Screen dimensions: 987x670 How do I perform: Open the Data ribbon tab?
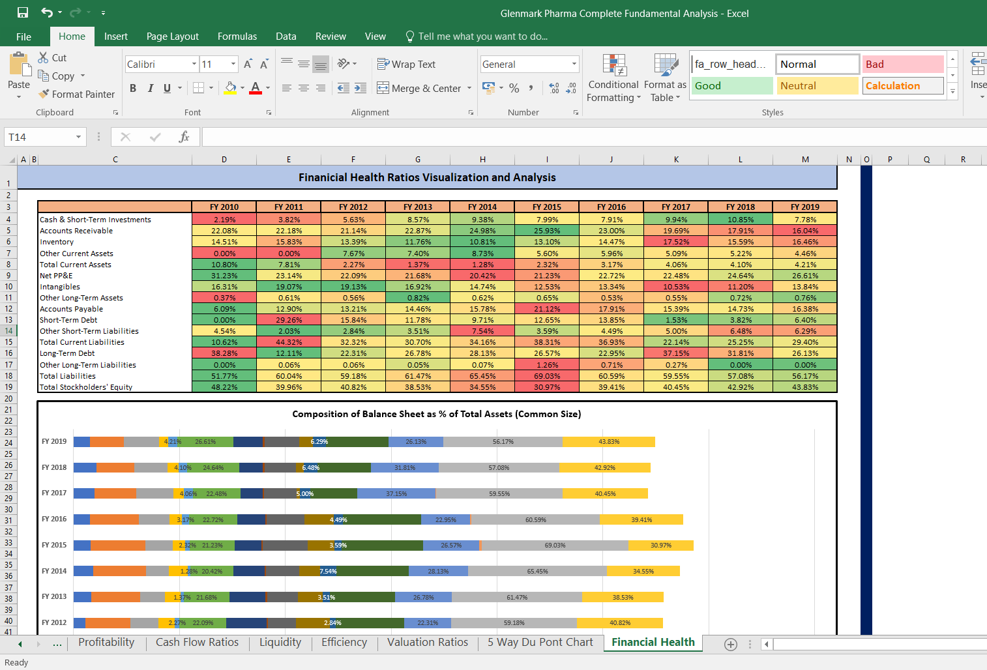click(286, 36)
